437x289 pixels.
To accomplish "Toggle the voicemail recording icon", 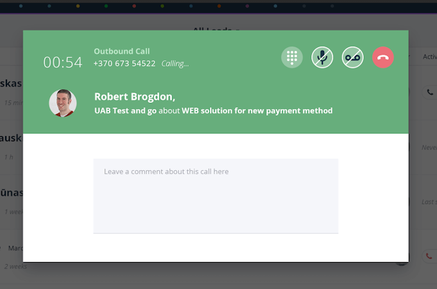I will (x=352, y=57).
